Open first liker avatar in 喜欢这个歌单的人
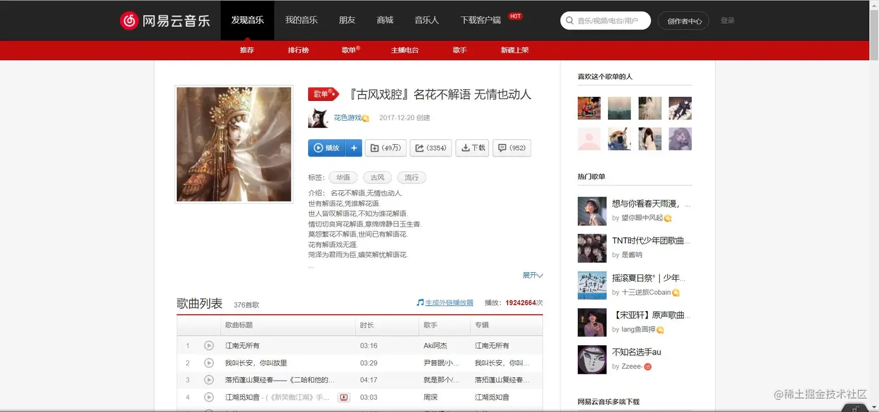Image resolution: width=879 pixels, height=412 pixels. [x=589, y=108]
